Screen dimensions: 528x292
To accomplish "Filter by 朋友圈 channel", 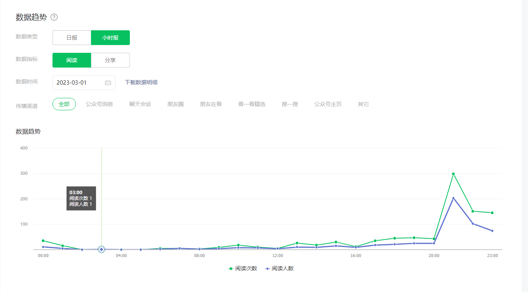I will pos(175,104).
